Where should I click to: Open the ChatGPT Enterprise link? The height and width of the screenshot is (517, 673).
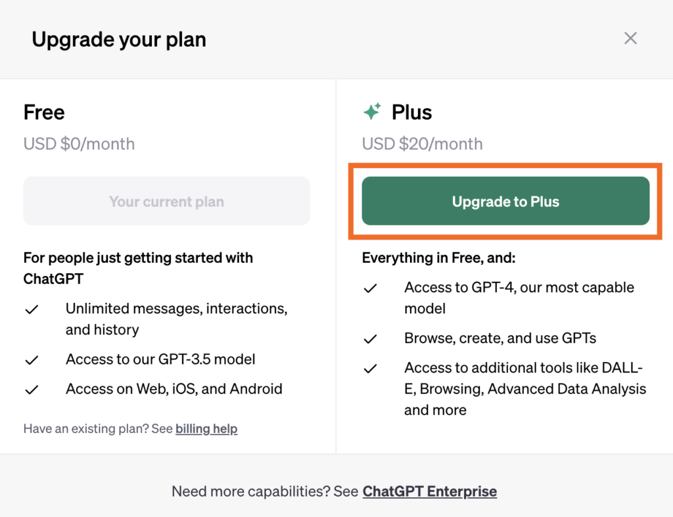[430, 491]
